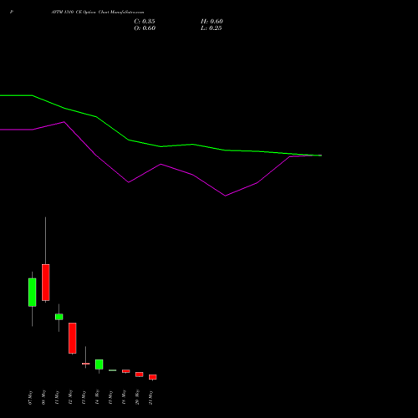The width and height of the screenshot is (418, 418).
Task: Click the high value H: 0.60
Action: 212,22
